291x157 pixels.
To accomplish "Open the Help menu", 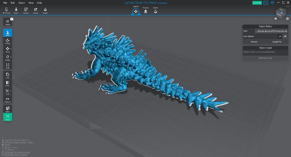I will point(39,3).
